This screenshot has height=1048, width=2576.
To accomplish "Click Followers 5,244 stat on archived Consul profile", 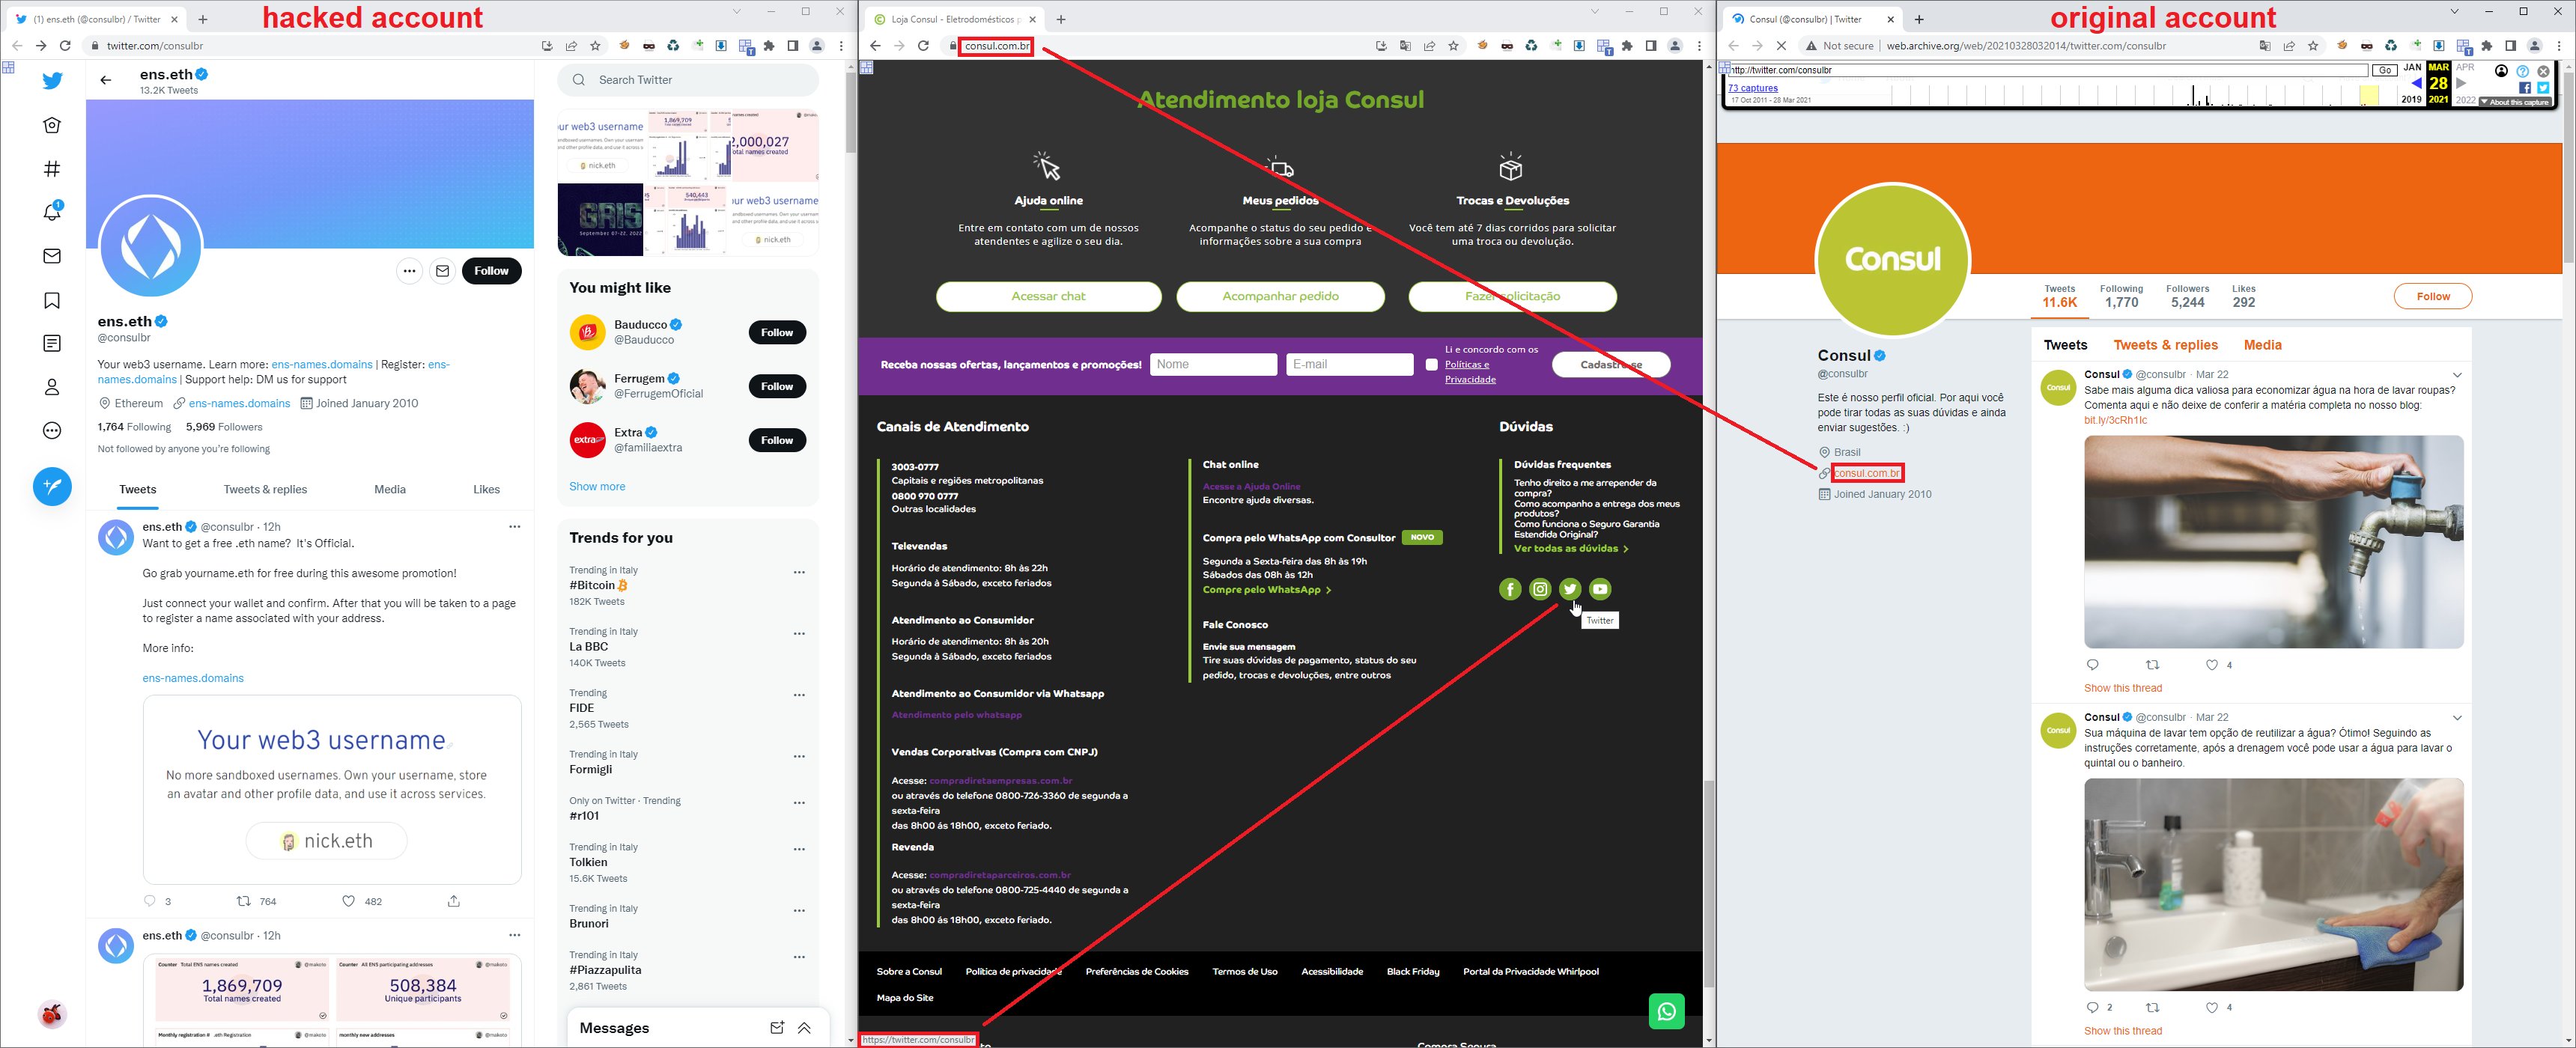I will pos(2187,296).
